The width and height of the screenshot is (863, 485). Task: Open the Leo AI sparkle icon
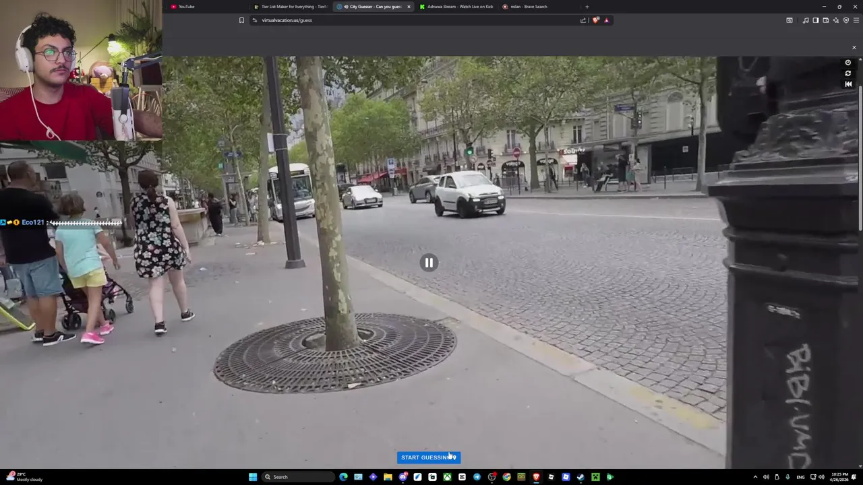coord(836,20)
